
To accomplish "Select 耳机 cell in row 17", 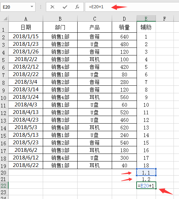I will pyautogui.click(x=95, y=150).
